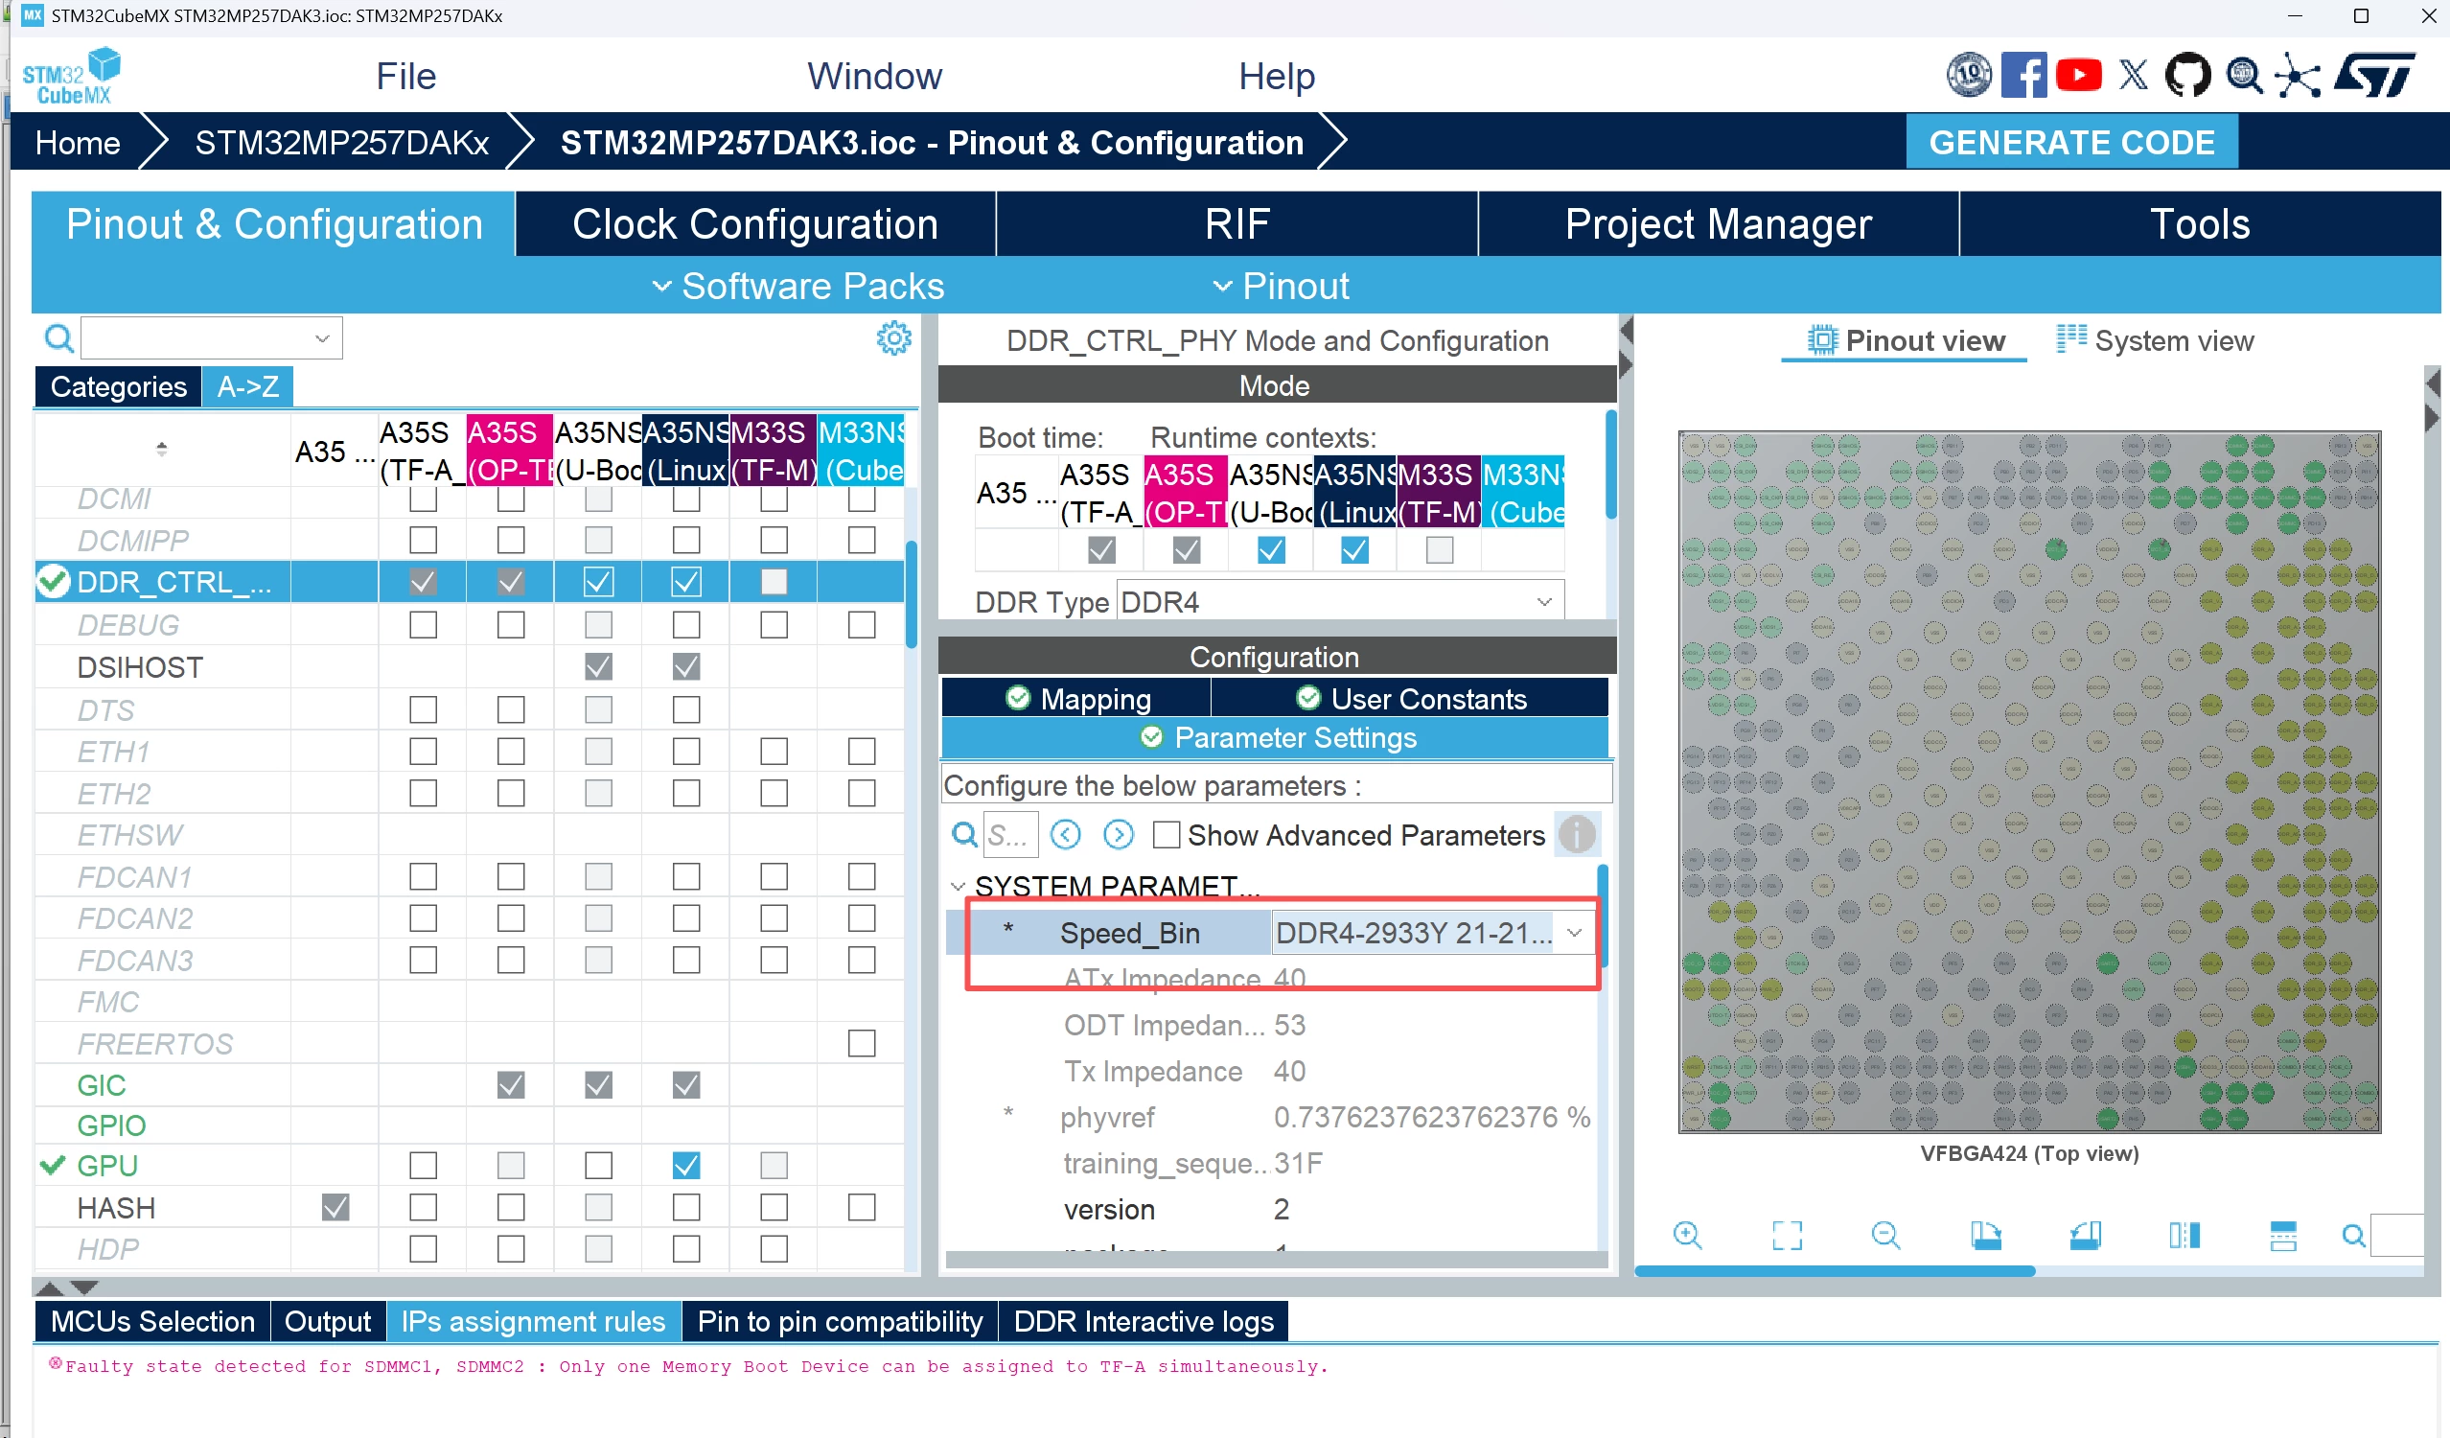
Task: Switch to System view
Action: (2155, 340)
